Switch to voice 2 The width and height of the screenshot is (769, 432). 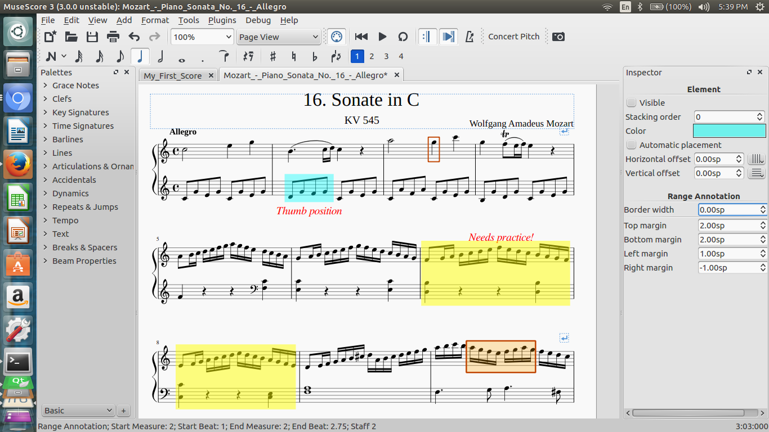(x=372, y=56)
